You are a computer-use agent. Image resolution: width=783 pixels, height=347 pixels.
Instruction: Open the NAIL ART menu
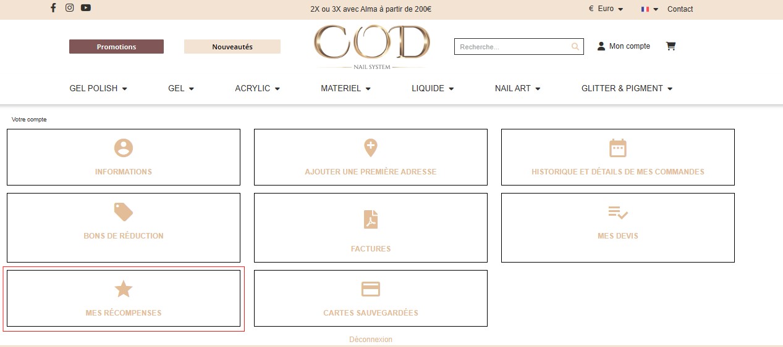tap(517, 89)
